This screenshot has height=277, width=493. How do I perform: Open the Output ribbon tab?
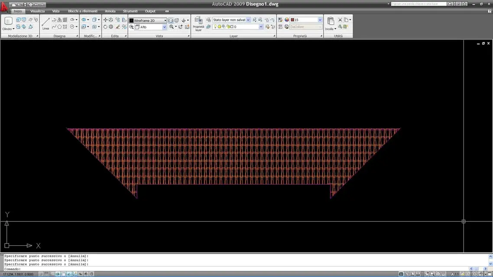point(150,11)
